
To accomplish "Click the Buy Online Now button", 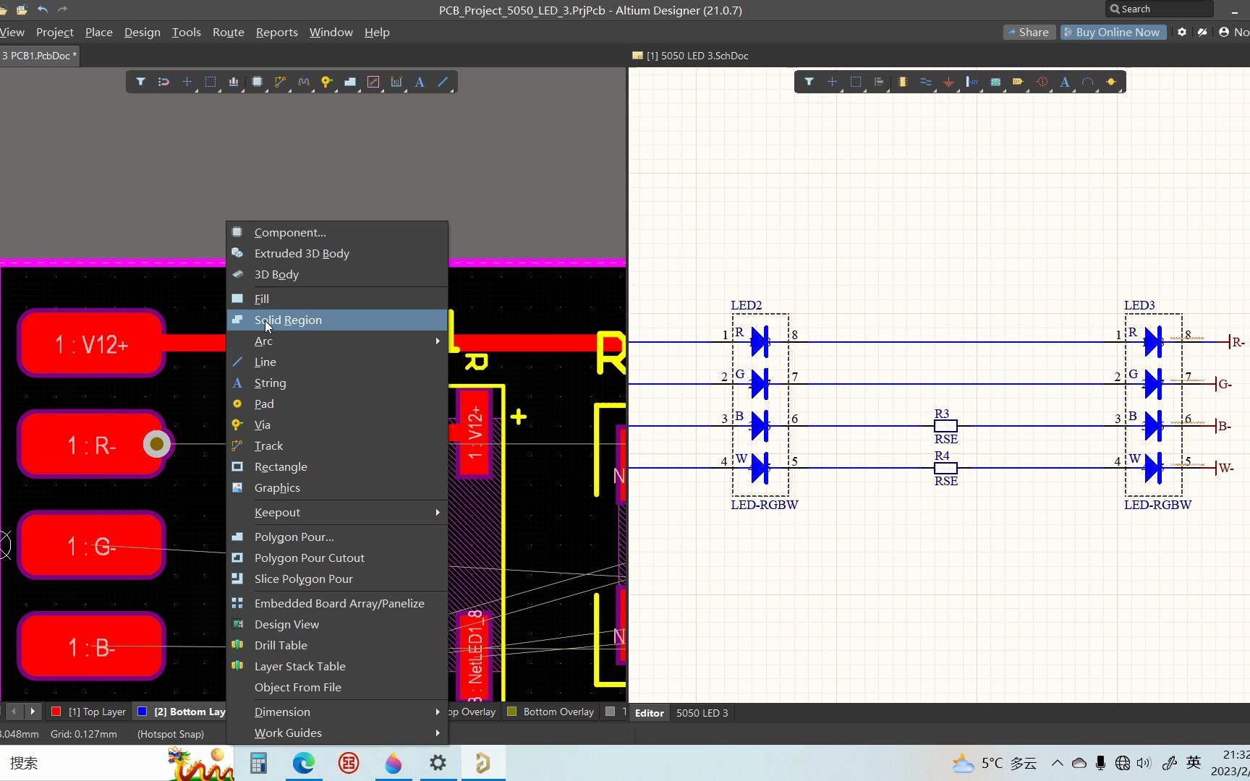I will coord(1113,32).
